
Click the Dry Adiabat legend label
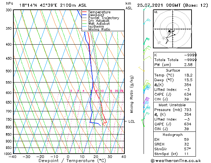point(99,21)
